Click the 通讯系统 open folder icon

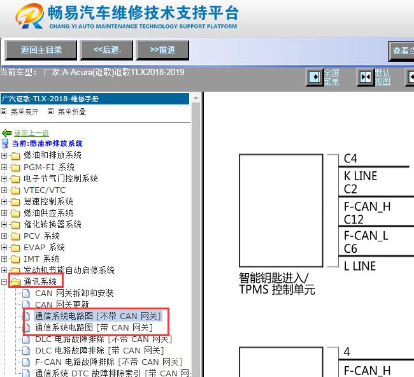tap(15, 282)
